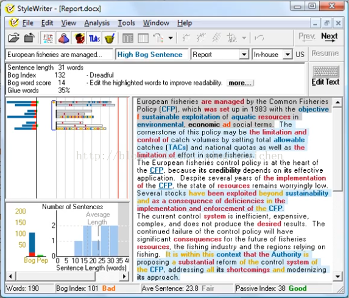Open the Analysis menu
The height and width of the screenshot is (298, 349).
pos(97,23)
